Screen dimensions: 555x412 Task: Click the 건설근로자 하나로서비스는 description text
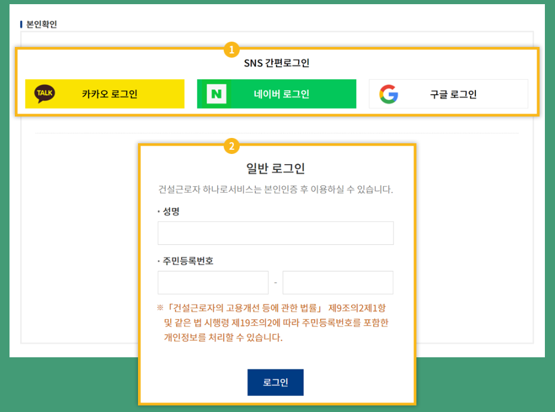click(275, 189)
